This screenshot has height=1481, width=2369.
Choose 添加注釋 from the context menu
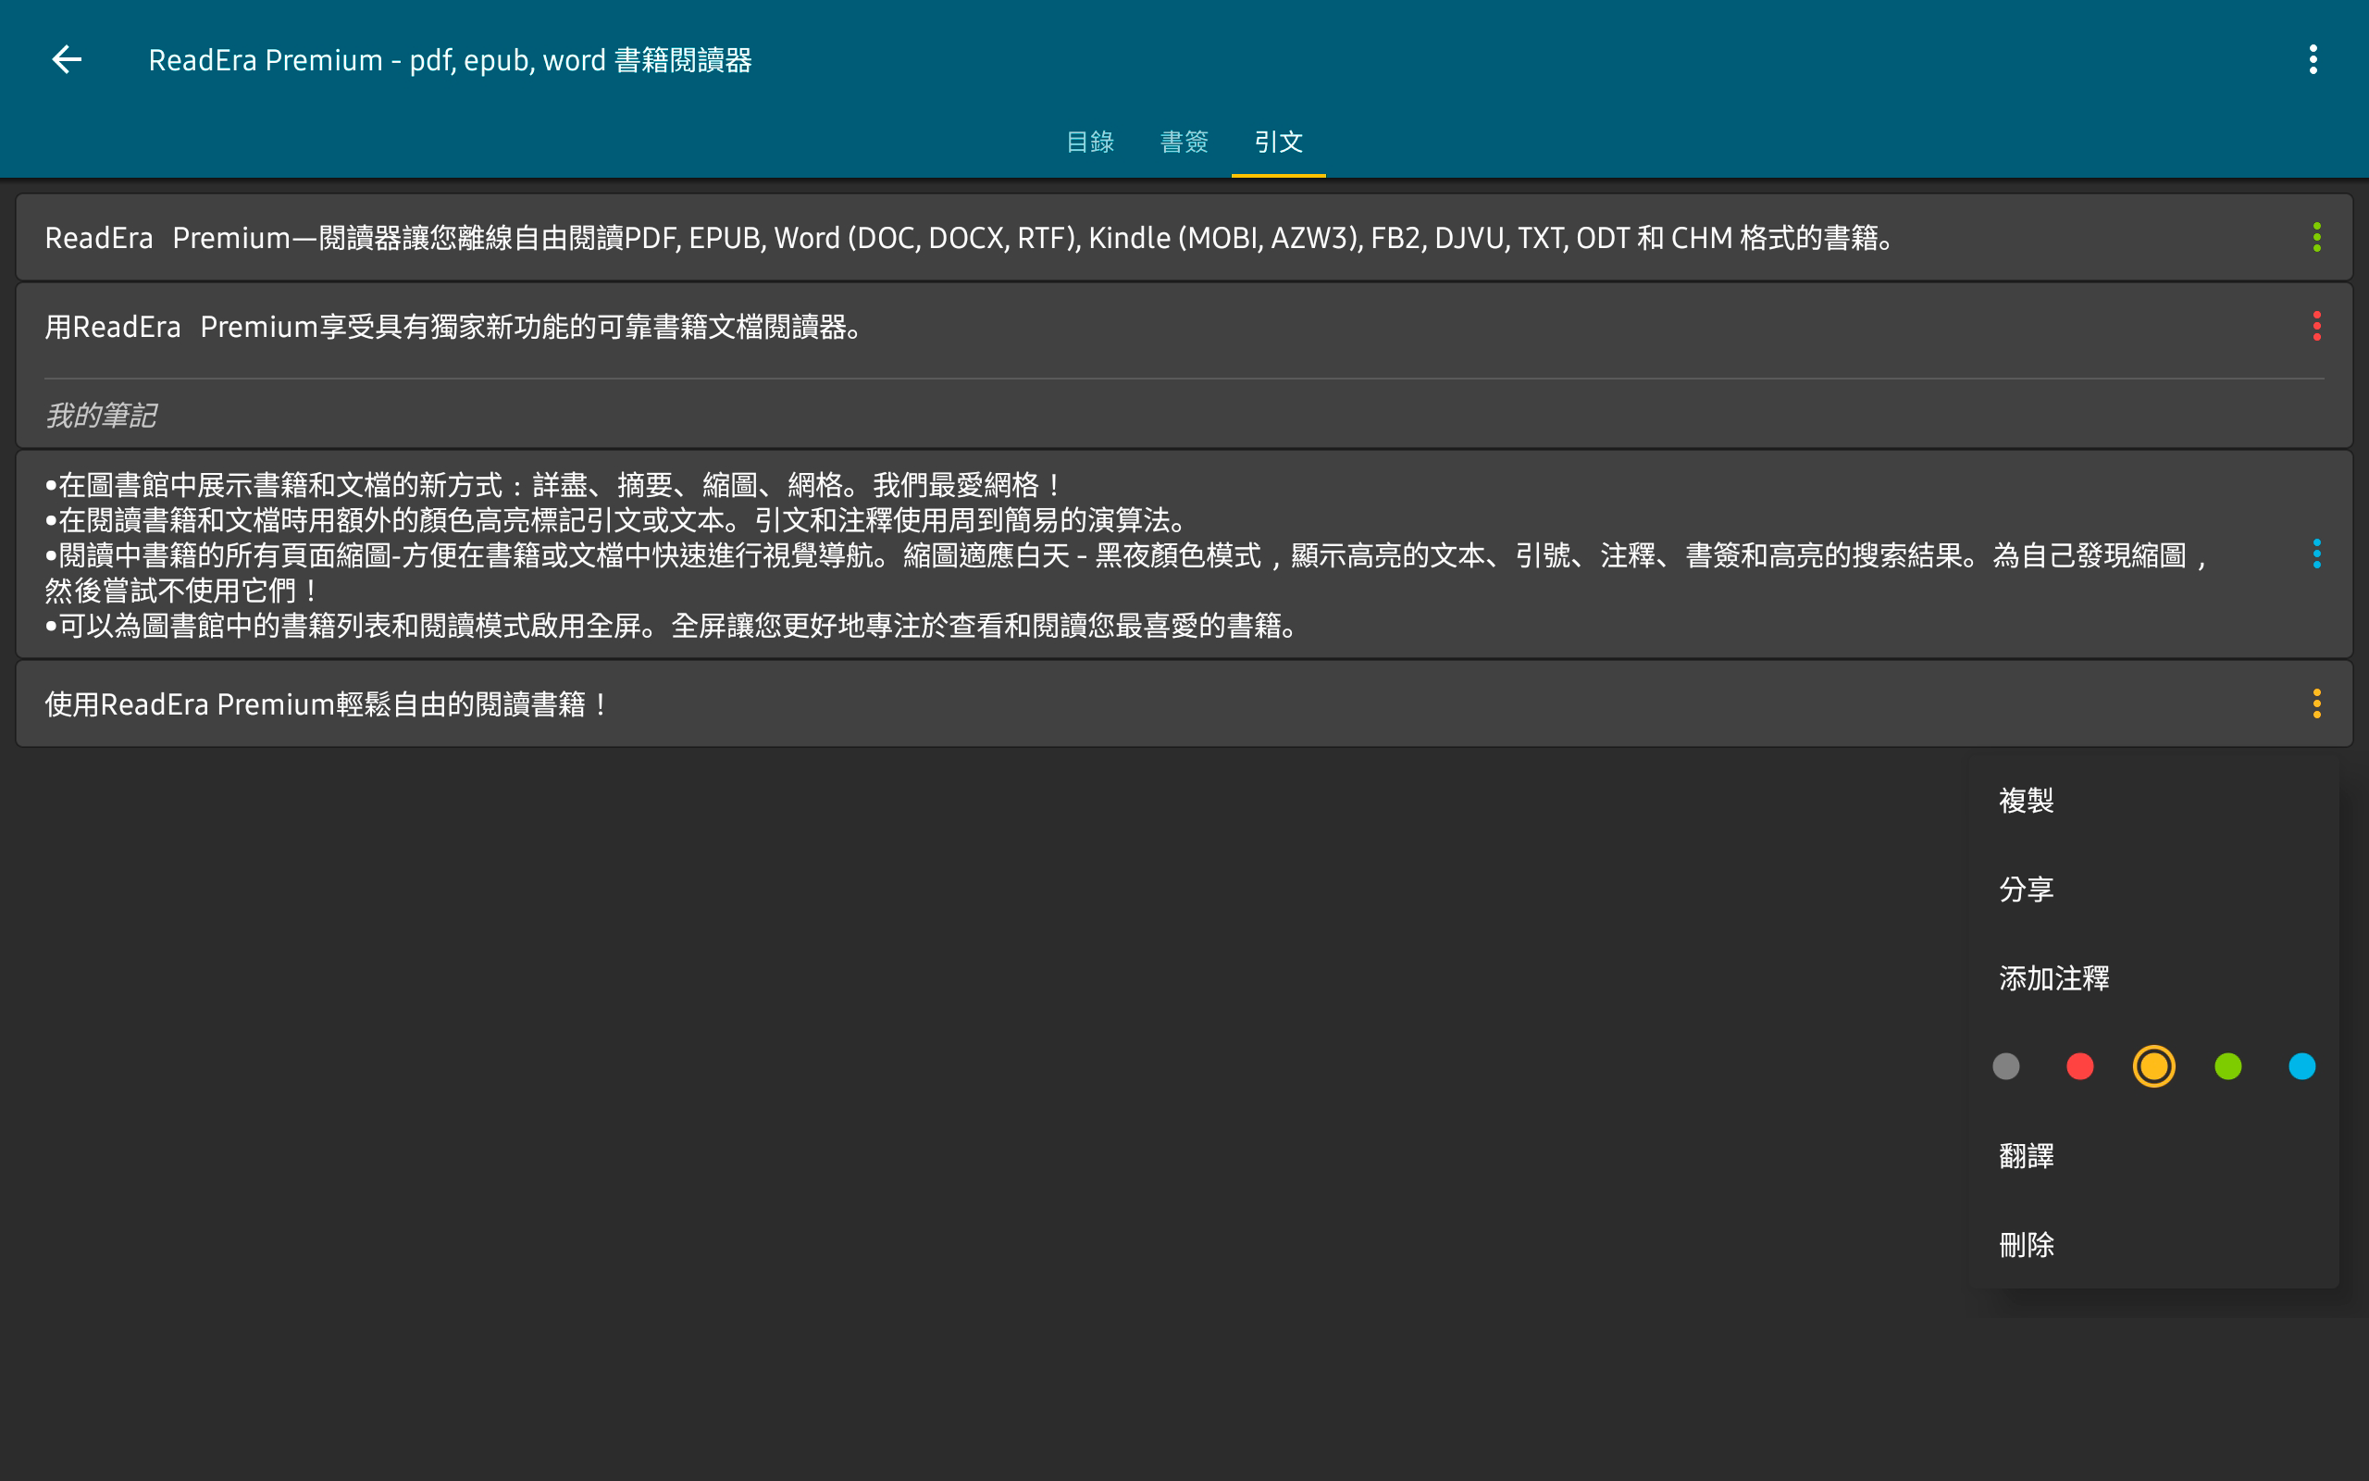[2153, 977]
